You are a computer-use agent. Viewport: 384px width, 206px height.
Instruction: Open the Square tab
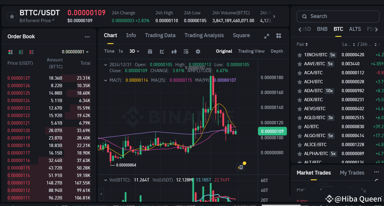241,35
